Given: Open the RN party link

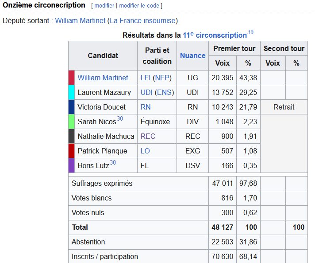Looking at the screenshot, I should pyautogui.click(x=146, y=107).
